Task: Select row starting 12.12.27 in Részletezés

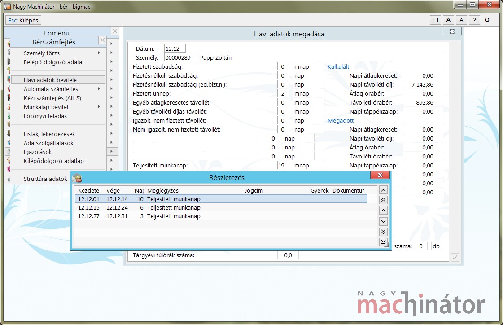Action: [221, 216]
